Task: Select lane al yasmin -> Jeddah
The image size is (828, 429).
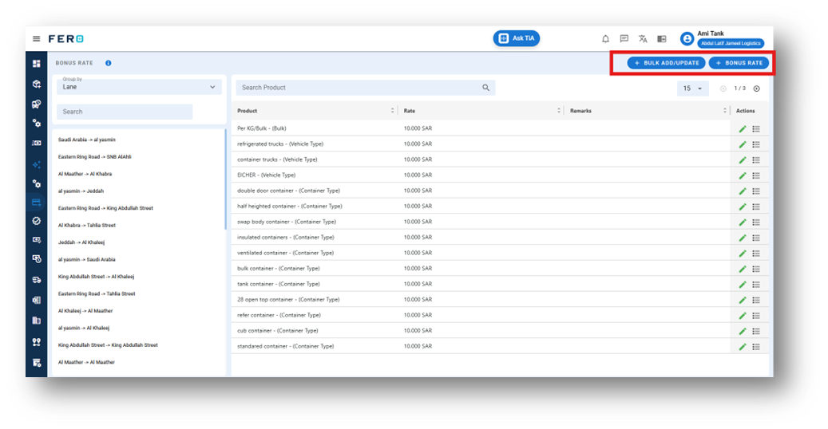Action: click(x=81, y=191)
